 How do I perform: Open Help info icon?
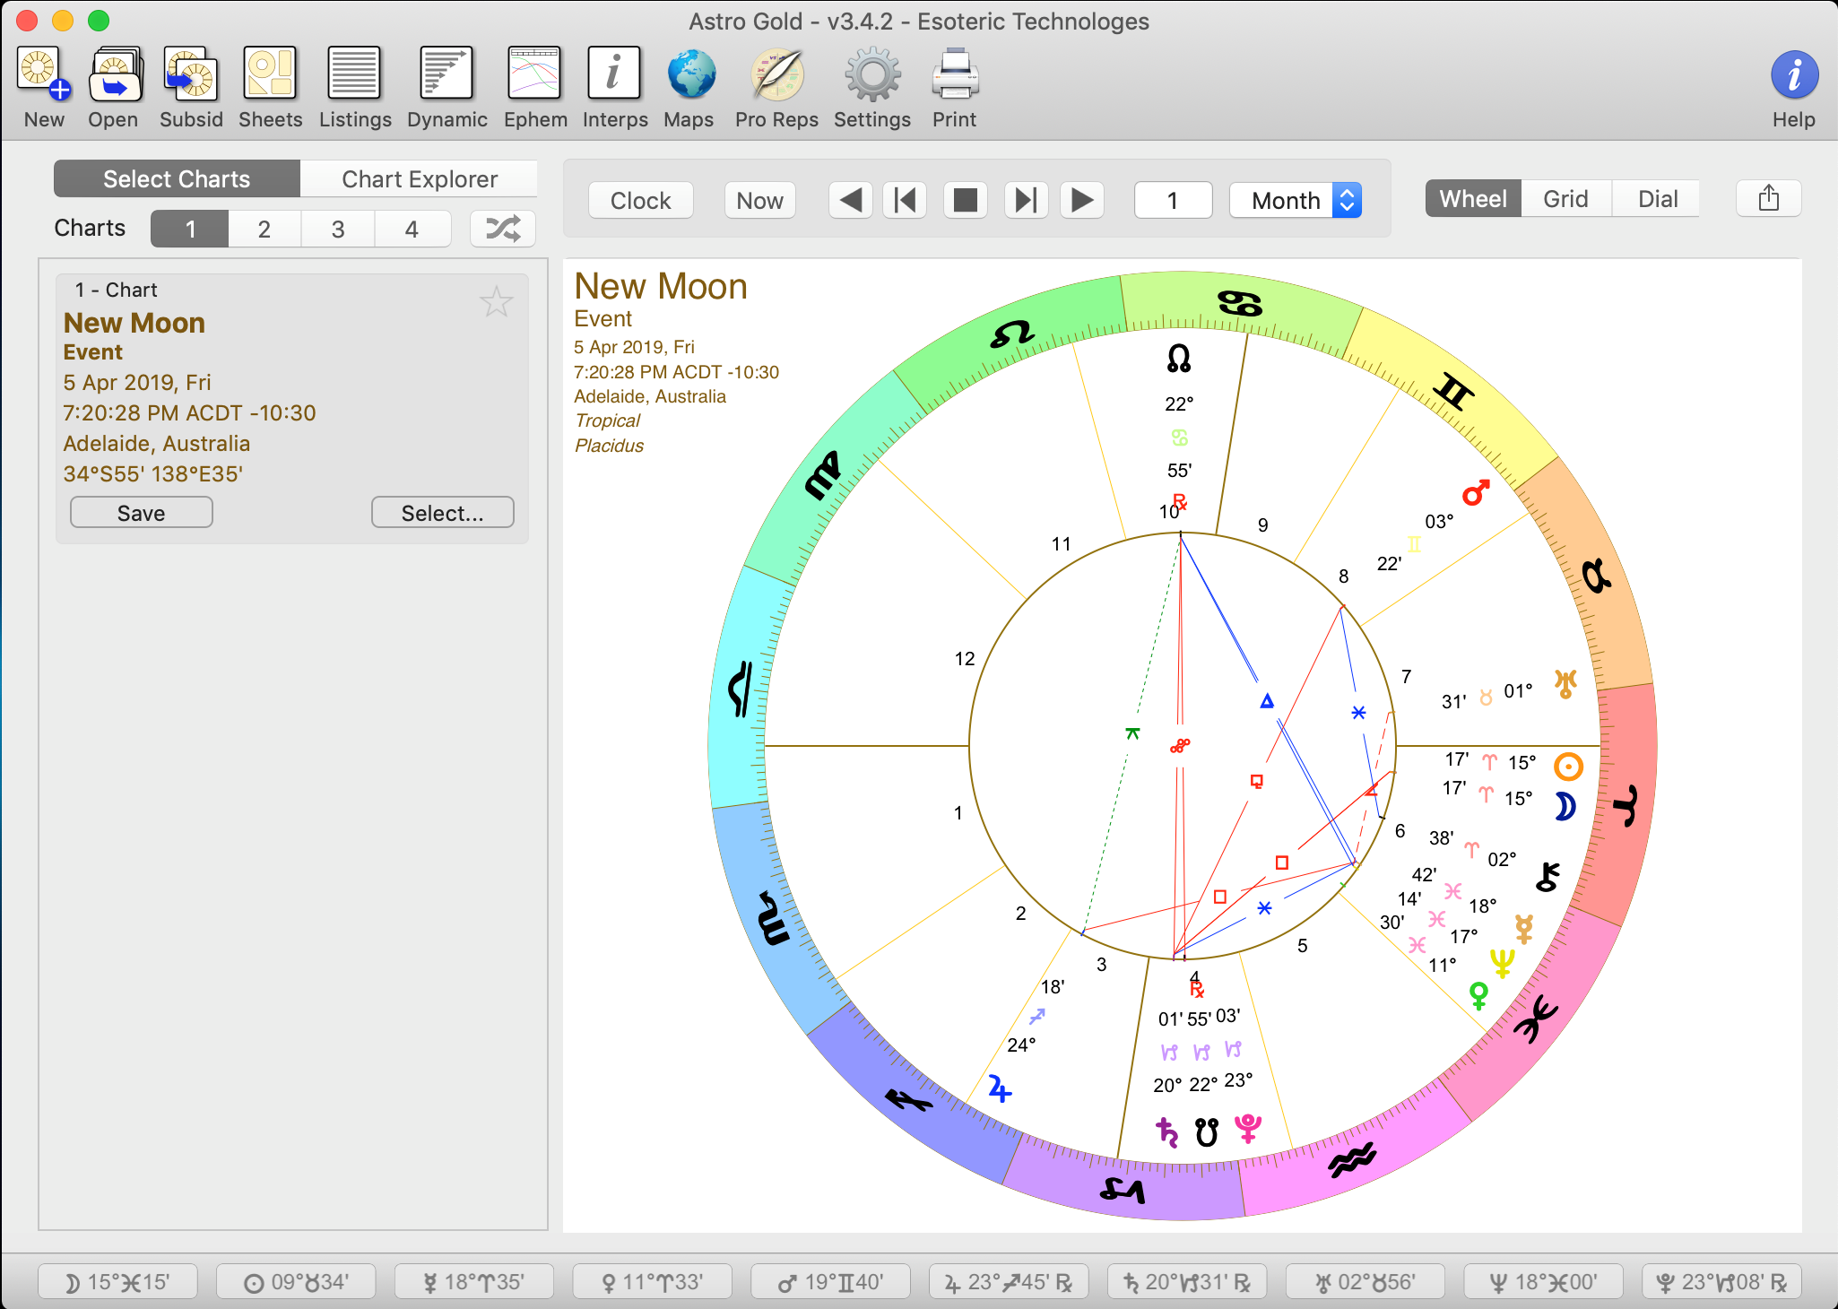[x=1794, y=75]
